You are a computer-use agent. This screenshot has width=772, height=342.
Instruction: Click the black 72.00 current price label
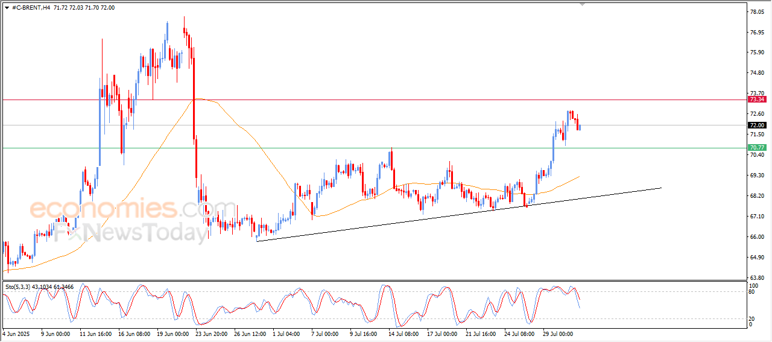[x=756, y=125]
